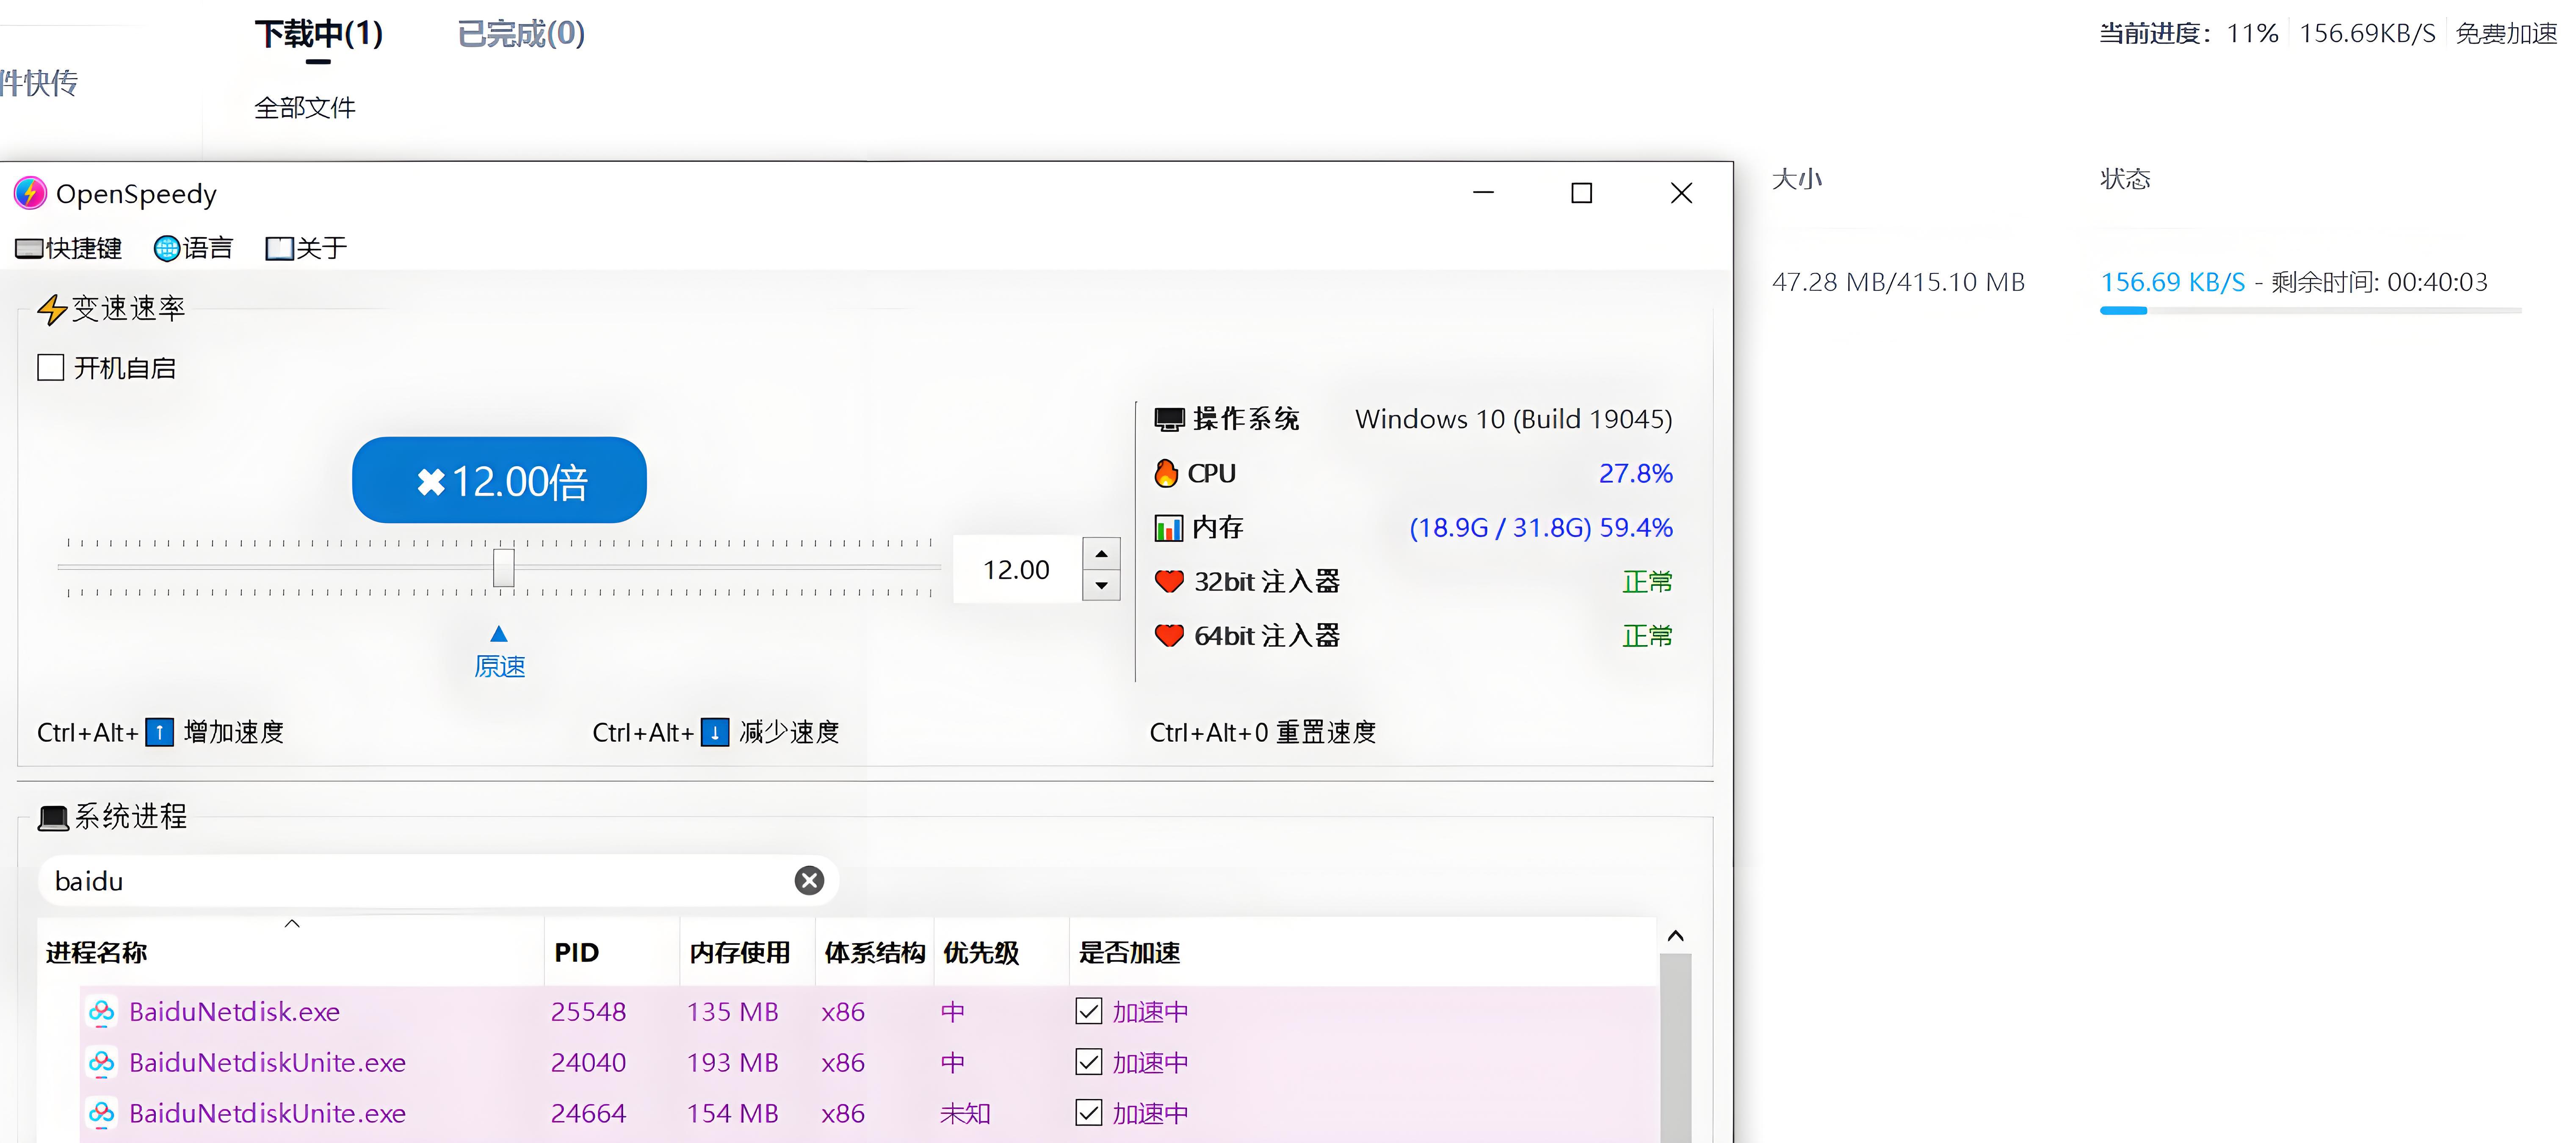Select the BaiduNetdisk.exe process name

pyautogui.click(x=235, y=1012)
